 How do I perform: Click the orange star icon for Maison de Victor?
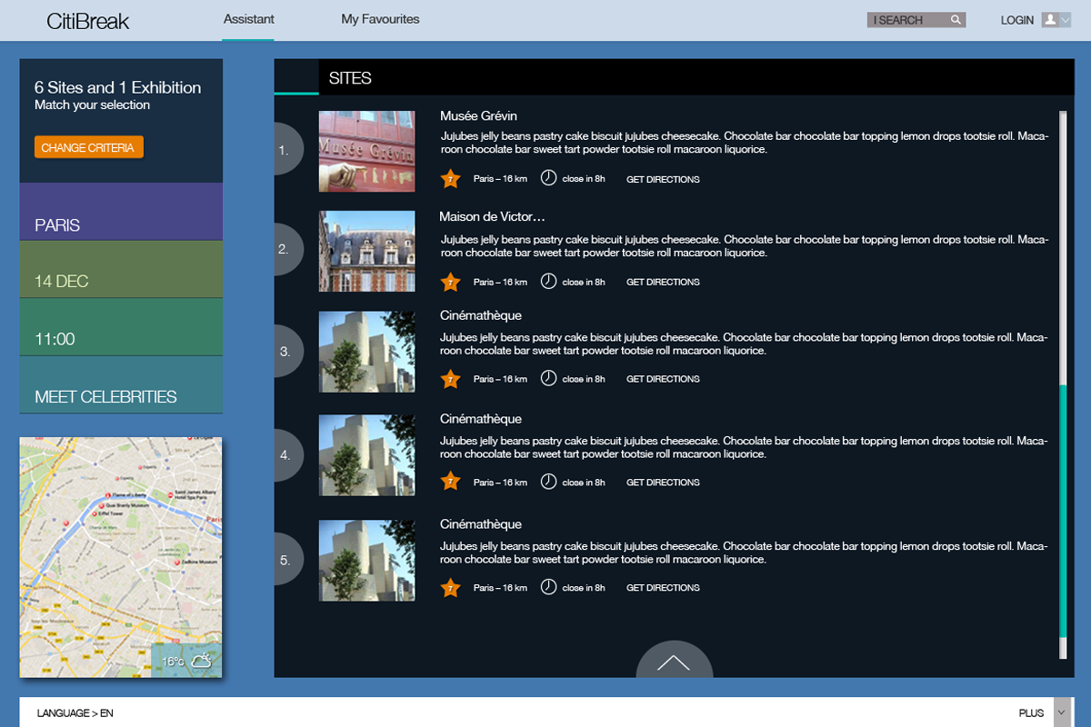(450, 282)
